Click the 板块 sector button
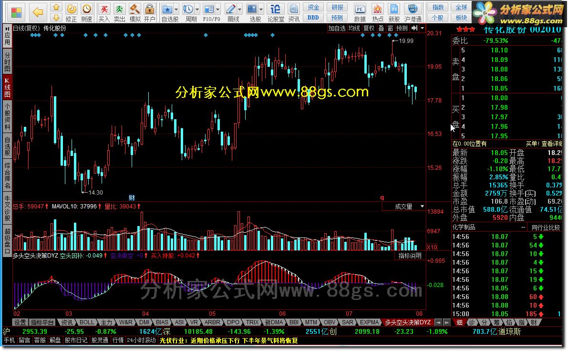This screenshot has width=568, height=351. tap(461, 17)
